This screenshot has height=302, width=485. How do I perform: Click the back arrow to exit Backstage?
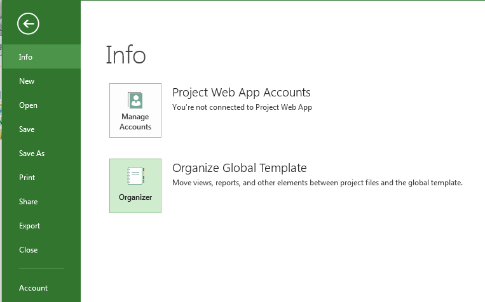tap(29, 24)
